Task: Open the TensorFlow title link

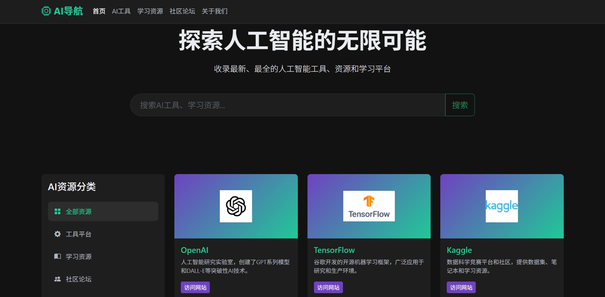Action: pos(334,250)
